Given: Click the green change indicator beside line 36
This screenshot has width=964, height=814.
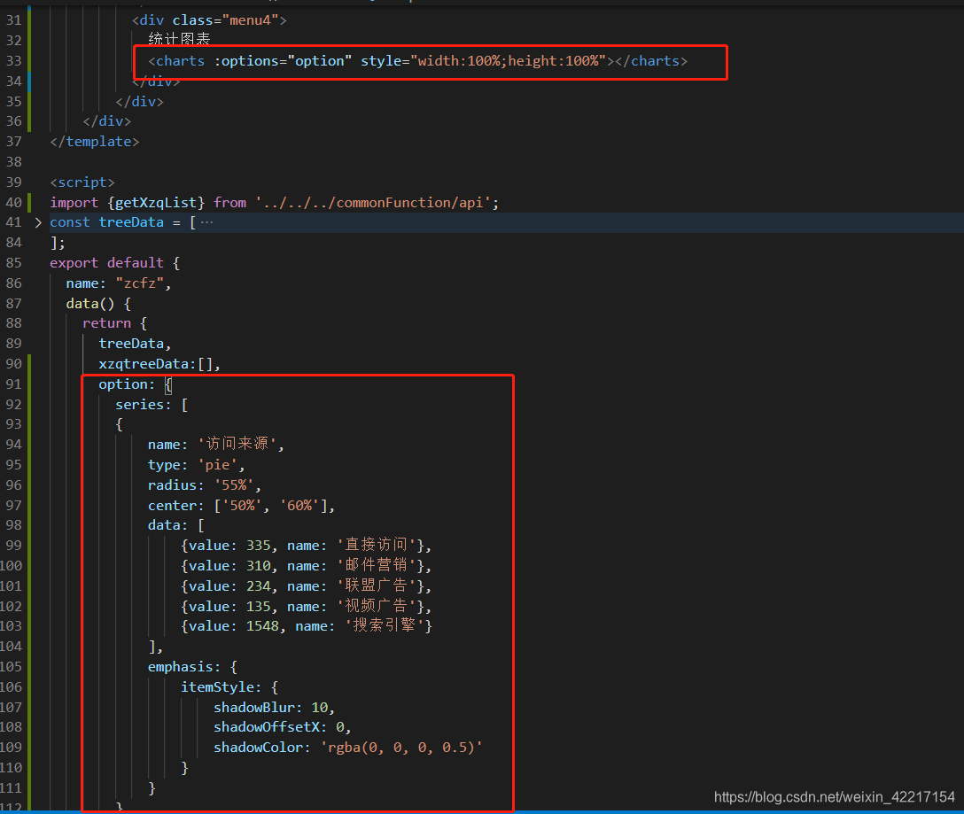Looking at the screenshot, I should (x=29, y=120).
